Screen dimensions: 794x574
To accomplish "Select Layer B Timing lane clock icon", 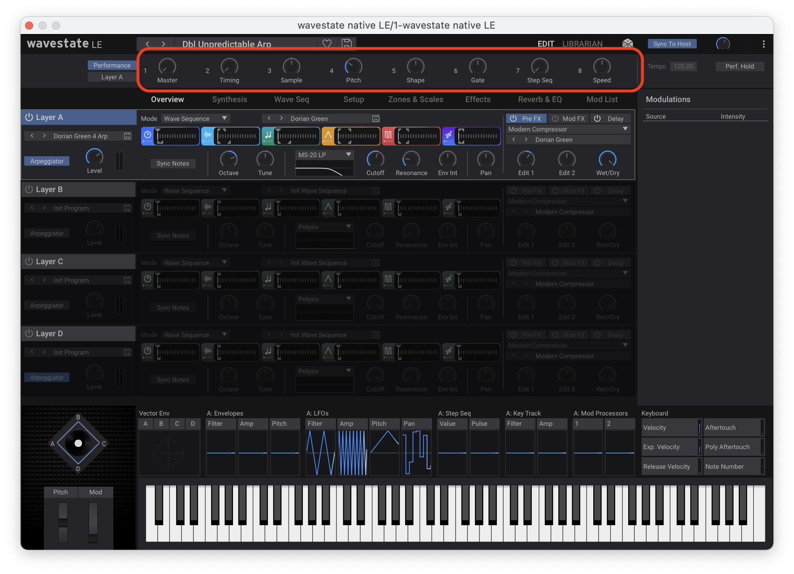I will (x=148, y=208).
